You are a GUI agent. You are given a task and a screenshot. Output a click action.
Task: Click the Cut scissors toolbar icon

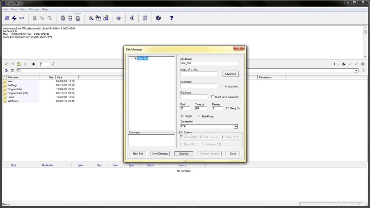(35, 18)
